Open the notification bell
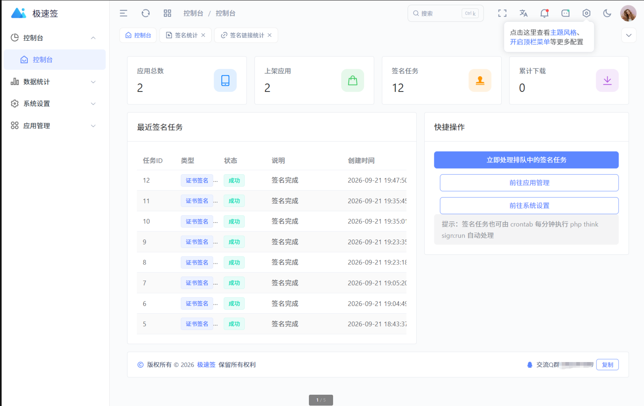This screenshot has height=406, width=644. coord(544,13)
